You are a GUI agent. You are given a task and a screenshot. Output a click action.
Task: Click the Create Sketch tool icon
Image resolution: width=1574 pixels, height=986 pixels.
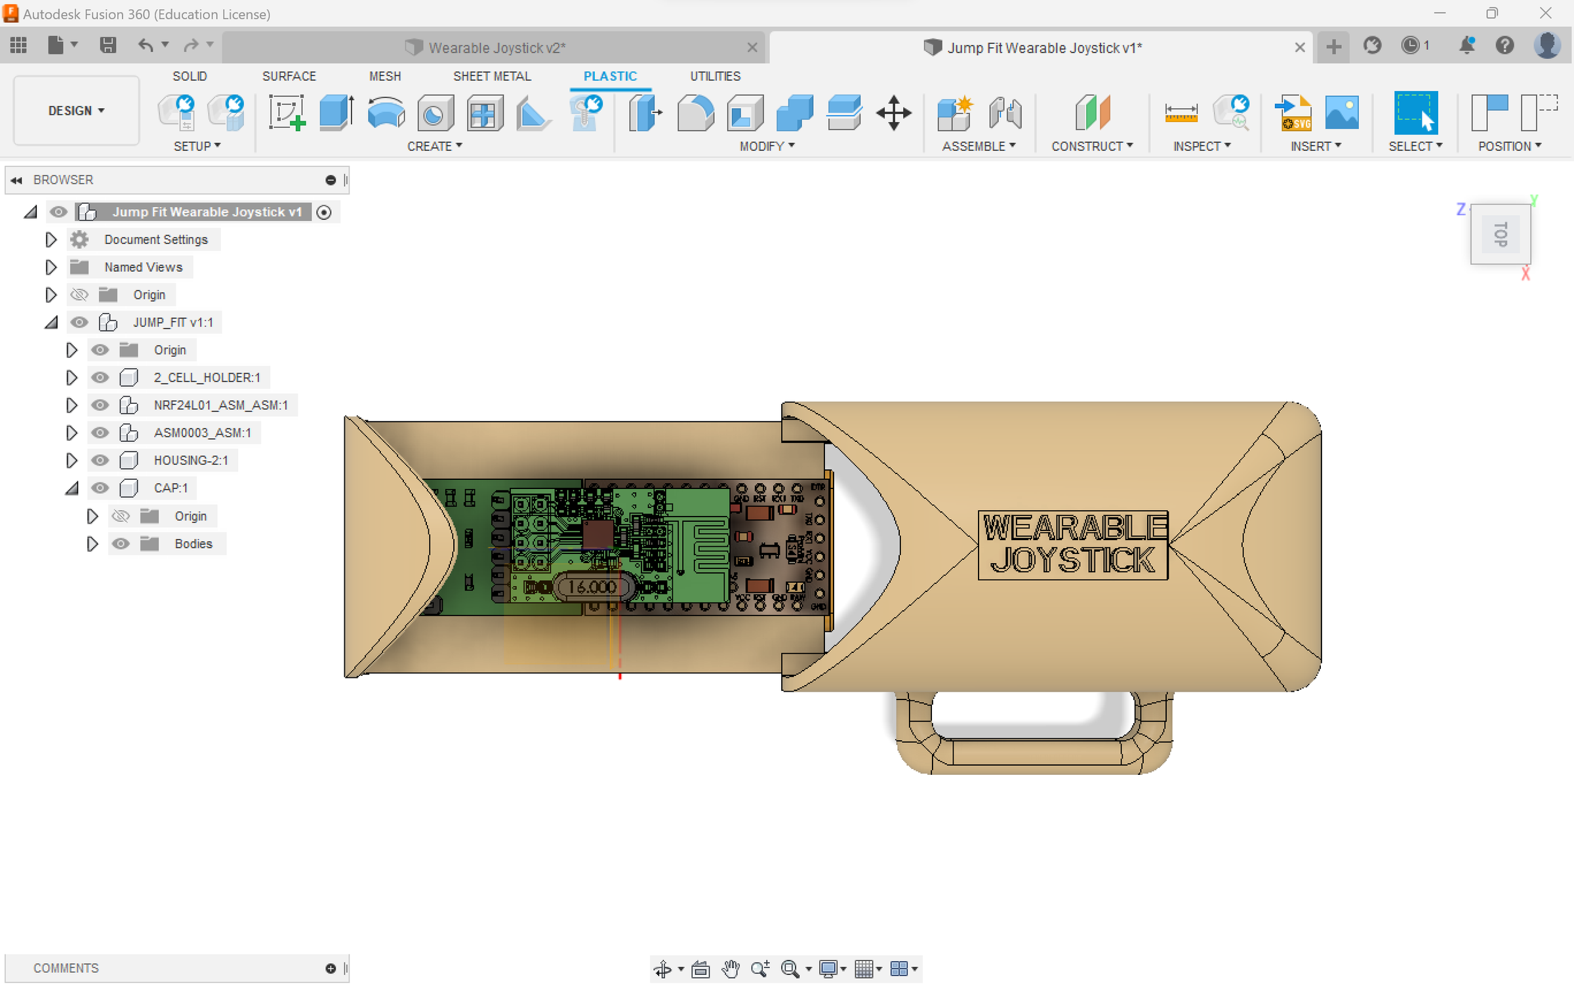(287, 112)
